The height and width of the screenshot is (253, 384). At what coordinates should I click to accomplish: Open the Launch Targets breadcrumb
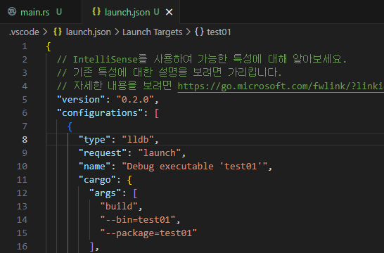pyautogui.click(x=153, y=32)
